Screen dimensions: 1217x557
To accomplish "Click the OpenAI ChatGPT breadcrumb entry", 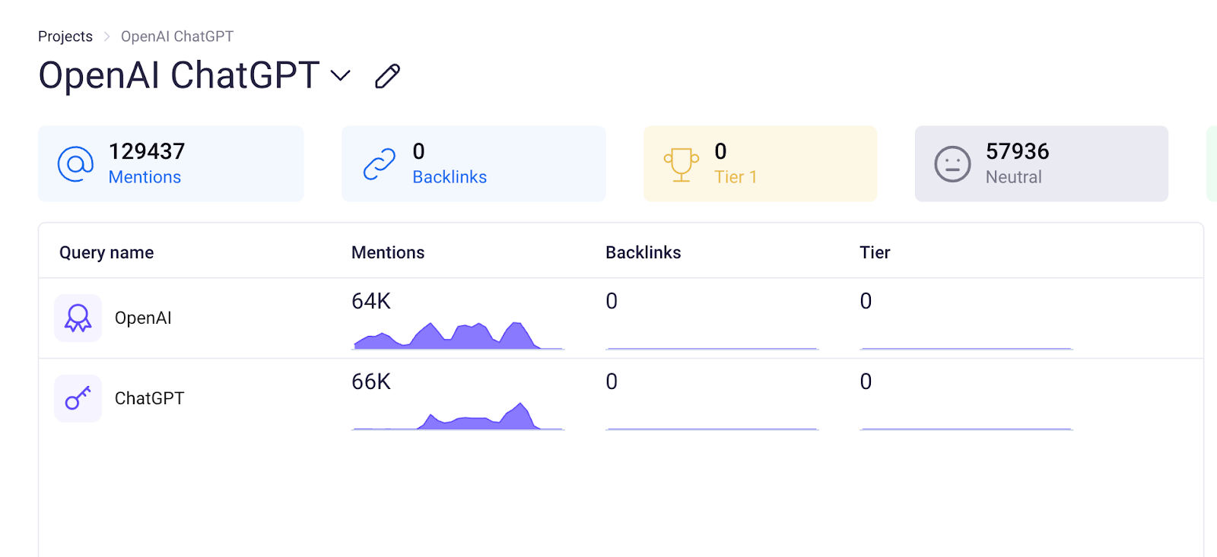I will pos(177,36).
